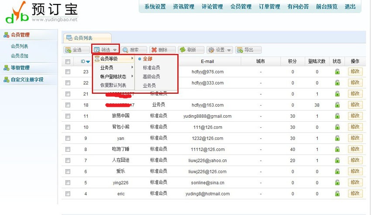
Task: Check the checkbox for ying226 row
Action: (68, 183)
